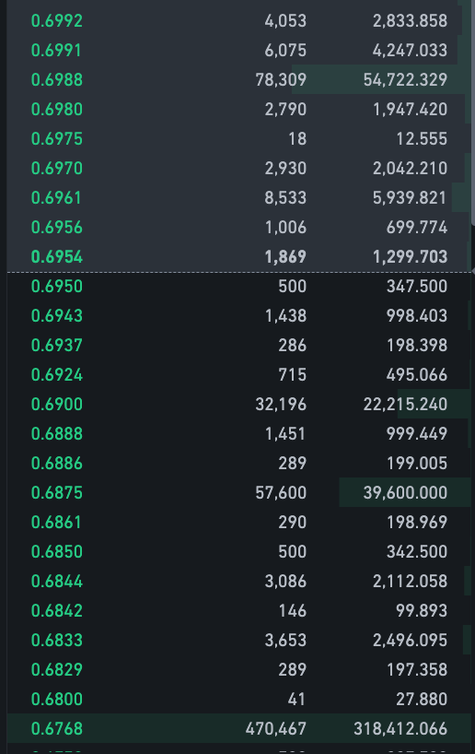Select price 0.6975

click(57, 139)
